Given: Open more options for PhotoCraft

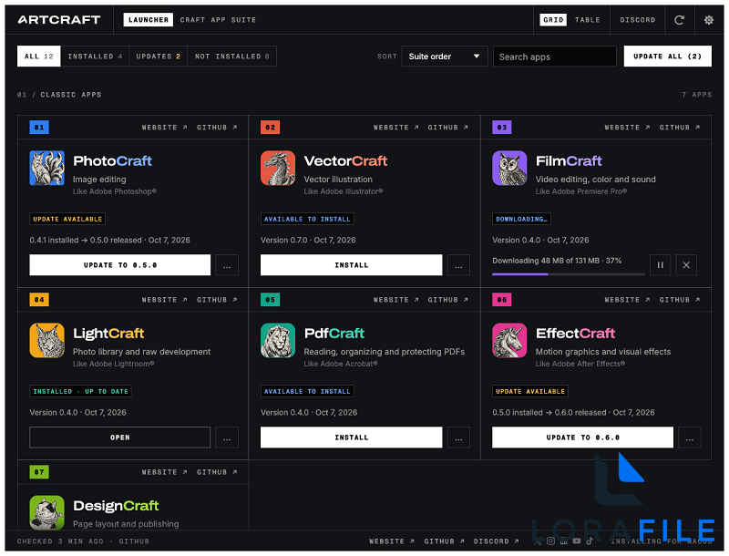Looking at the screenshot, I should [x=227, y=265].
